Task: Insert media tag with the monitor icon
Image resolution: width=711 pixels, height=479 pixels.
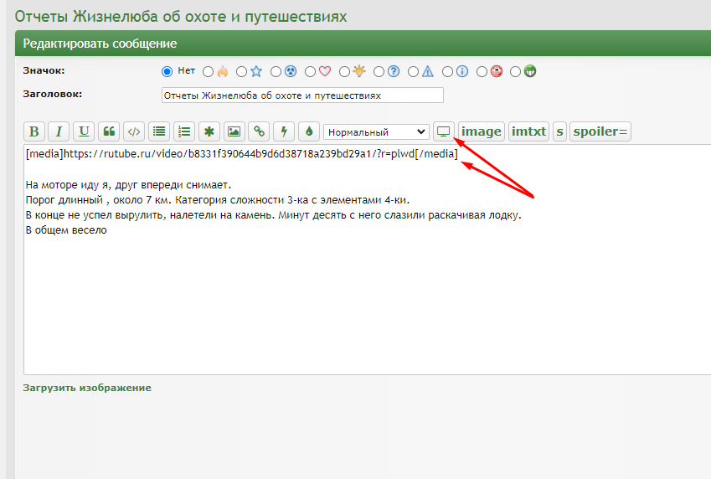Action: point(444,131)
